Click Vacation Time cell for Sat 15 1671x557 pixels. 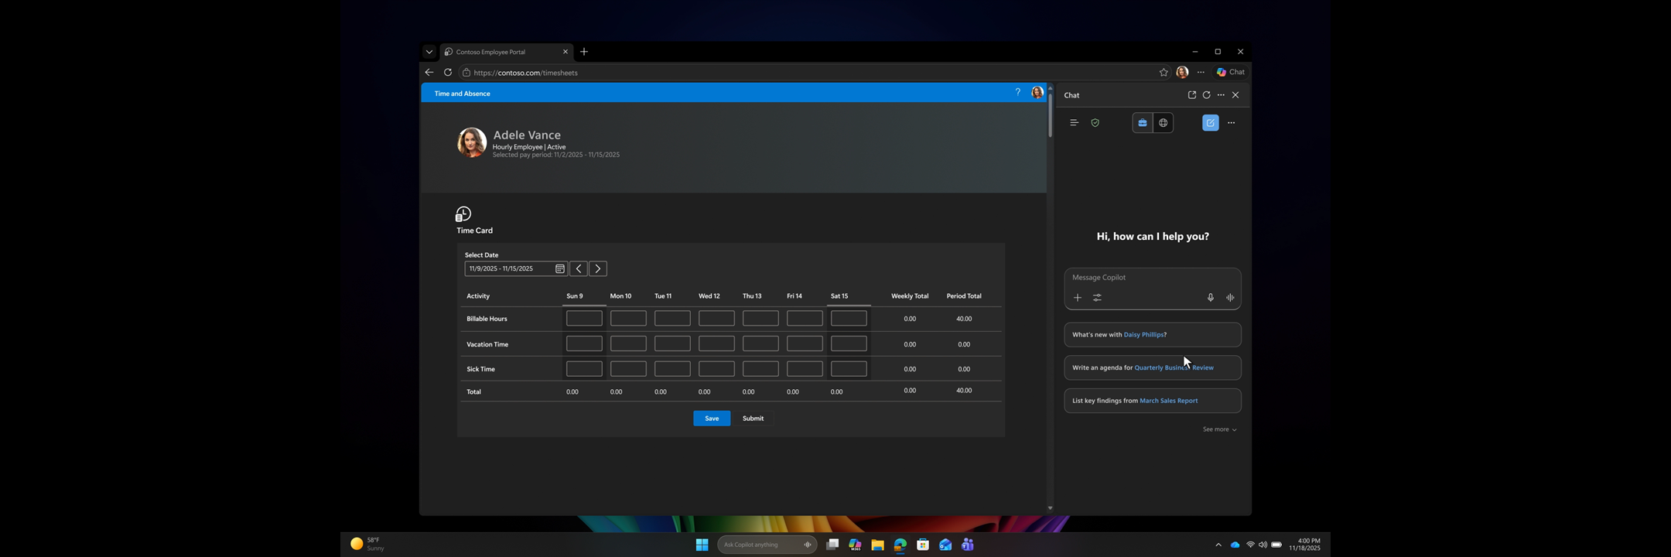tap(849, 343)
